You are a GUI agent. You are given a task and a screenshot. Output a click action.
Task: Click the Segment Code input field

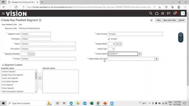(36, 34)
